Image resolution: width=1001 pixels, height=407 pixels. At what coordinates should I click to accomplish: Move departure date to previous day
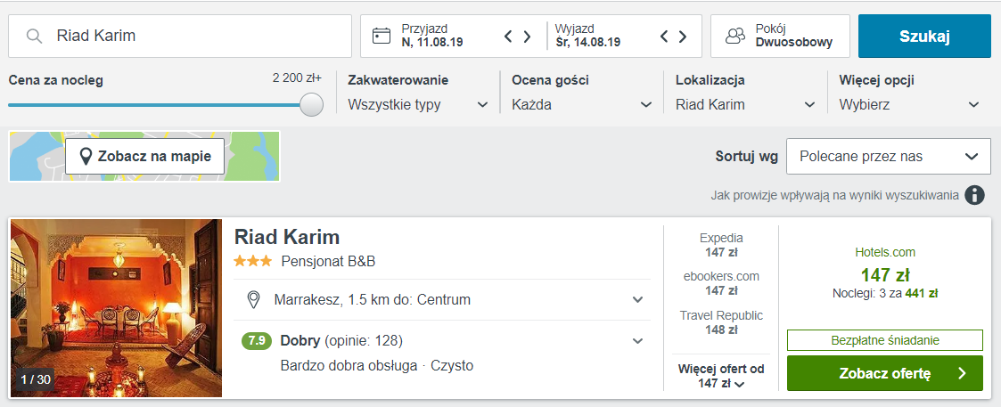664,37
